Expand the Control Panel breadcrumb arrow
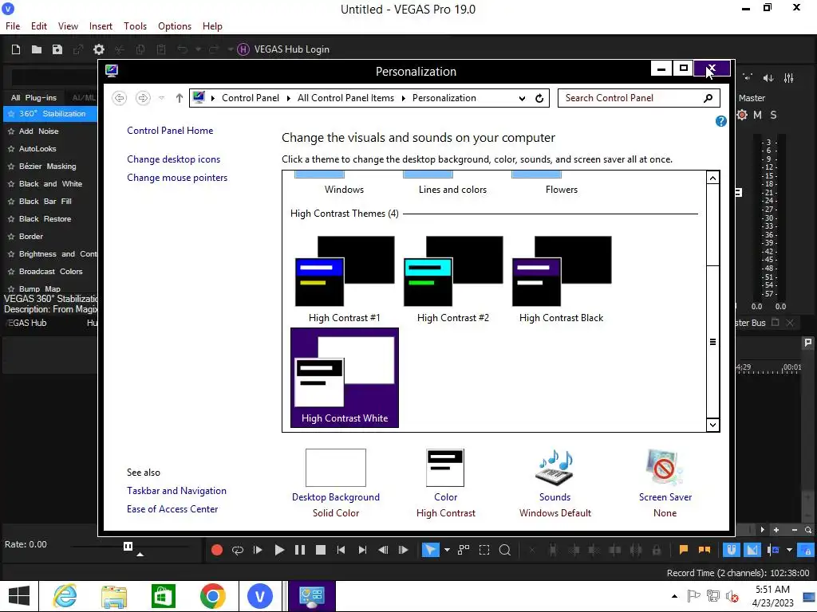Screen dimensions: 817x612 pyautogui.click(x=289, y=98)
